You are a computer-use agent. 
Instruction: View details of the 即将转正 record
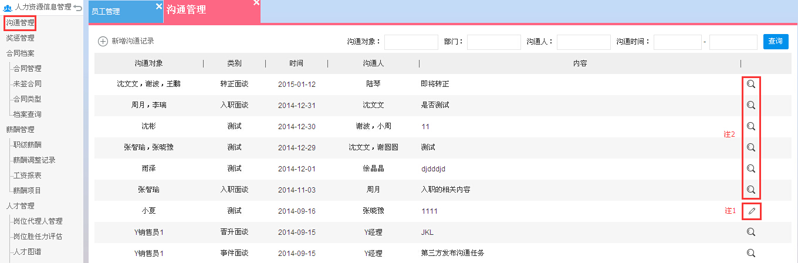point(750,84)
